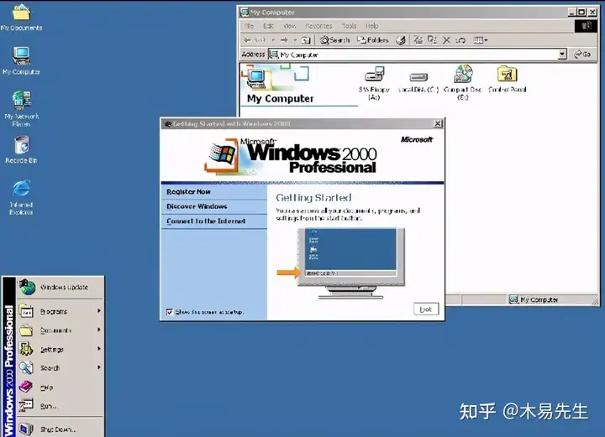
Task: Select Internet Explorer desktop icon
Action: (21, 196)
